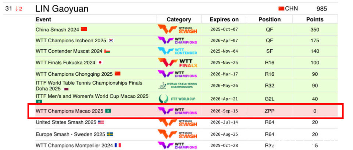Click WTT Grand Smash logo for China Smash
The width and height of the screenshot is (353, 150).
pos(177,29)
